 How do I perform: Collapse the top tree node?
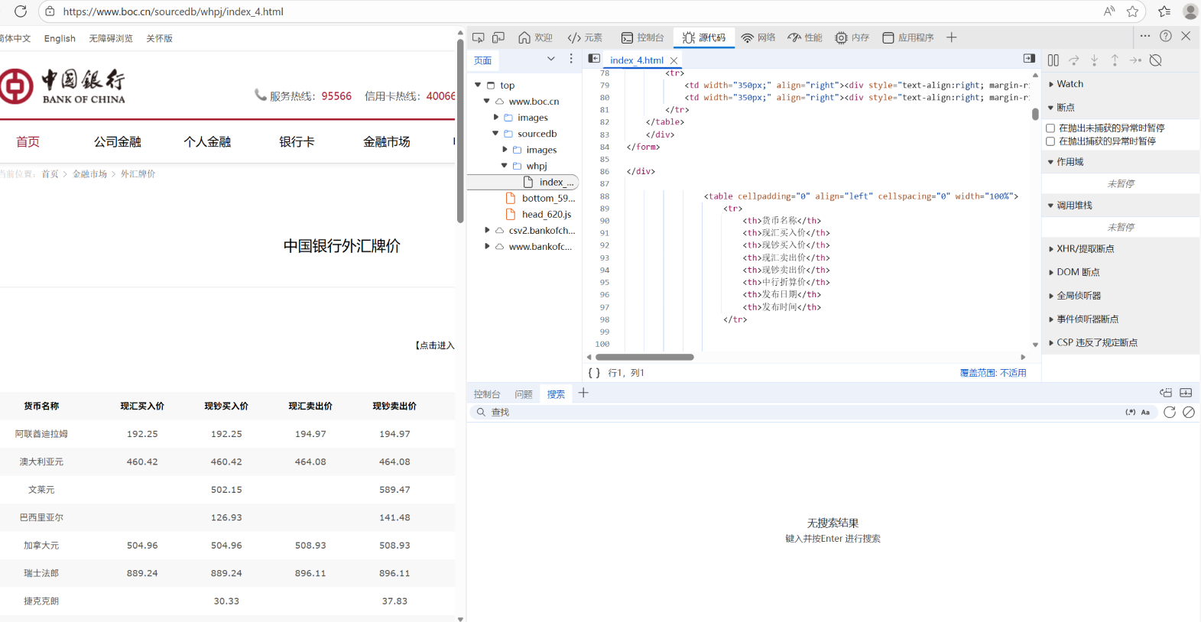coord(478,85)
